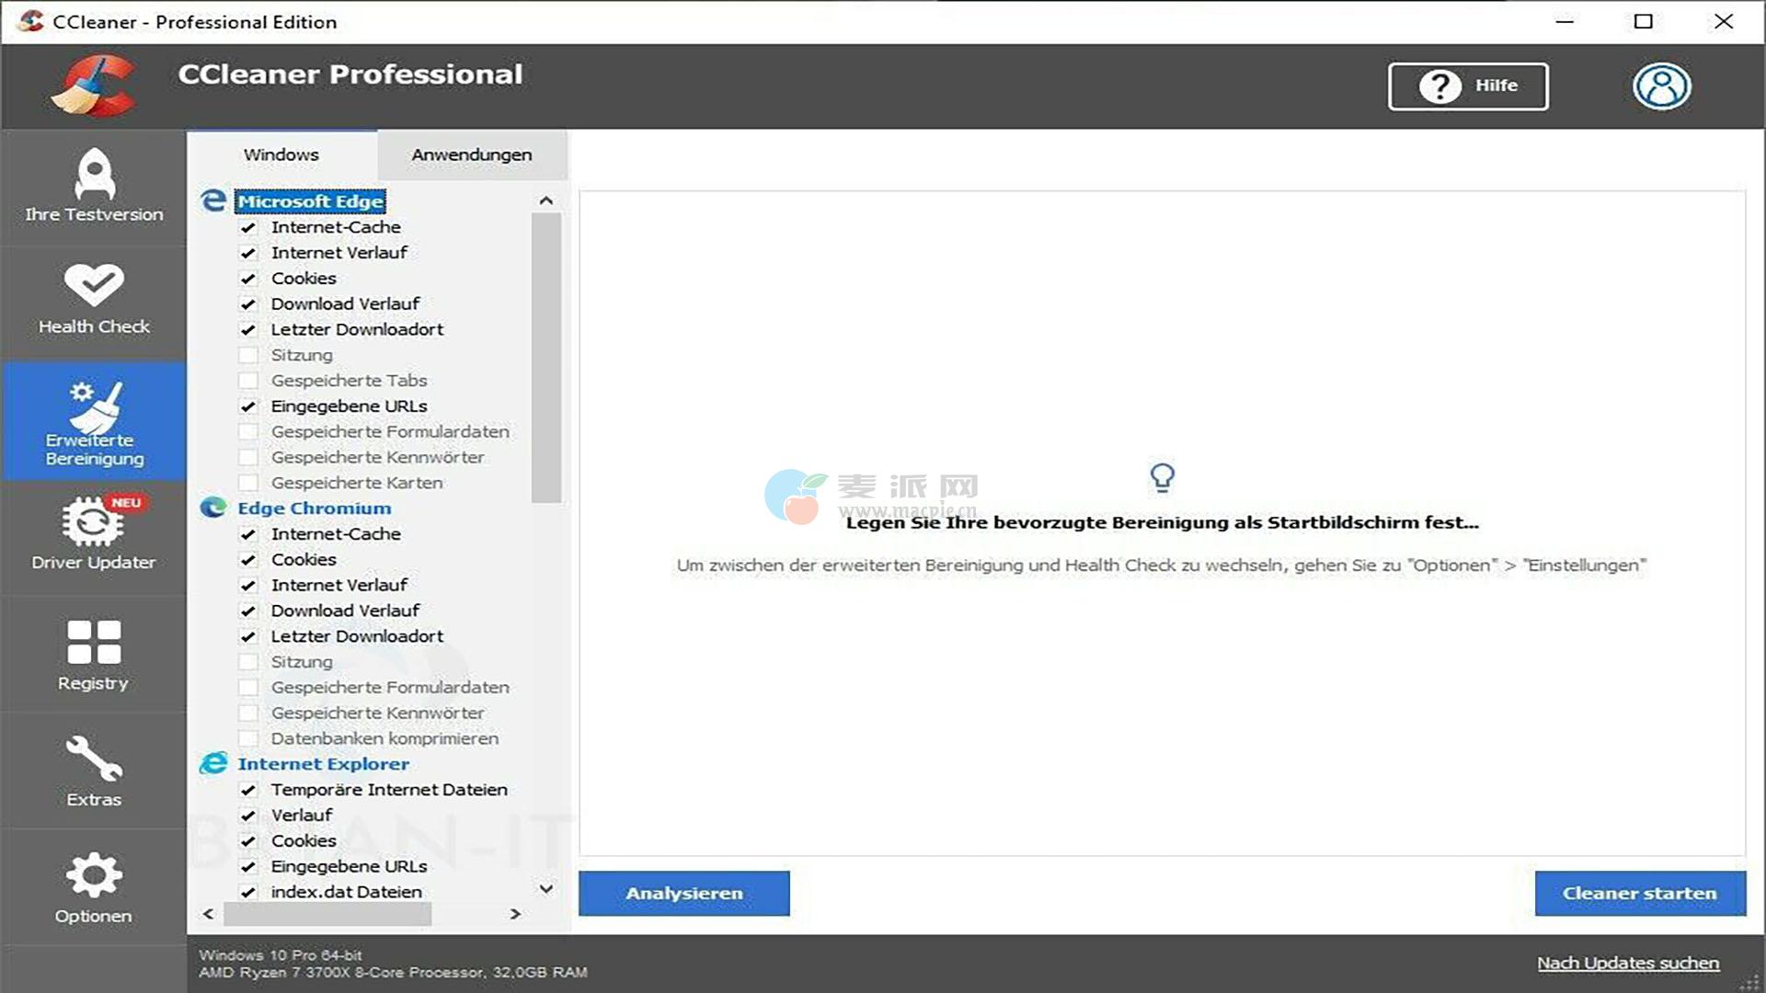The height and width of the screenshot is (993, 1766).
Task: Click the Microsoft Edge browser icon
Action: coord(213,200)
